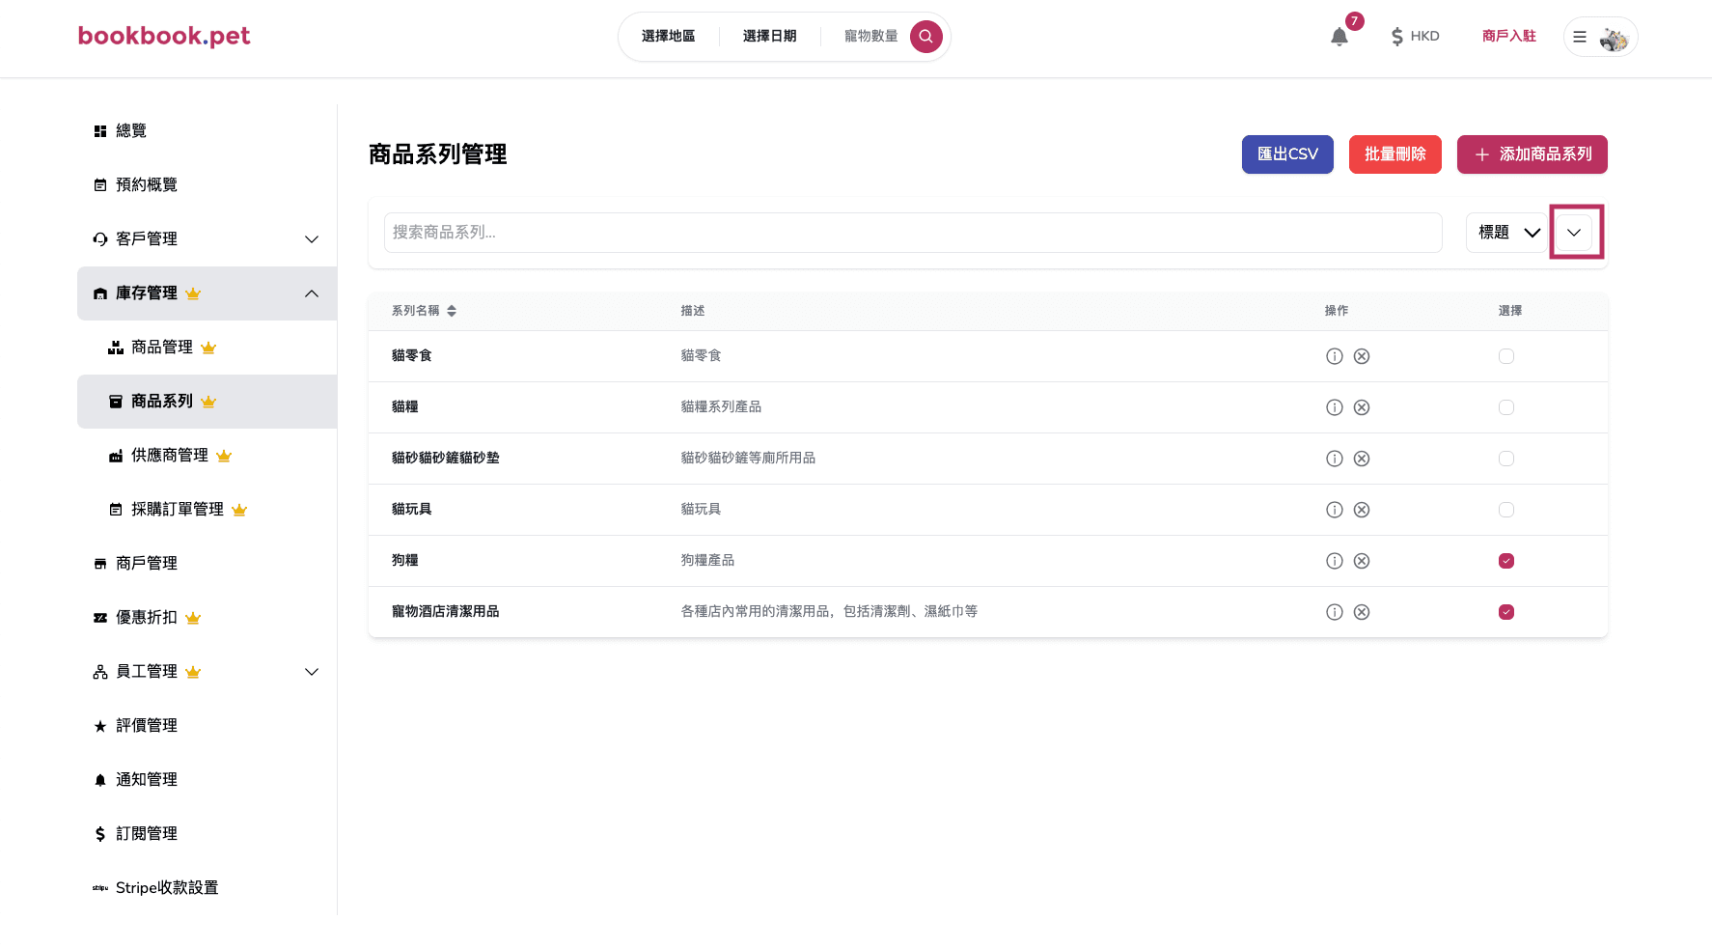Click series name 寵物酒店清潔用品
The width and height of the screenshot is (1712, 948).
(446, 612)
